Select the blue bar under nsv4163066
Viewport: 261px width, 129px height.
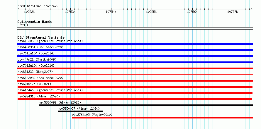pyautogui.click(x=135, y=44)
